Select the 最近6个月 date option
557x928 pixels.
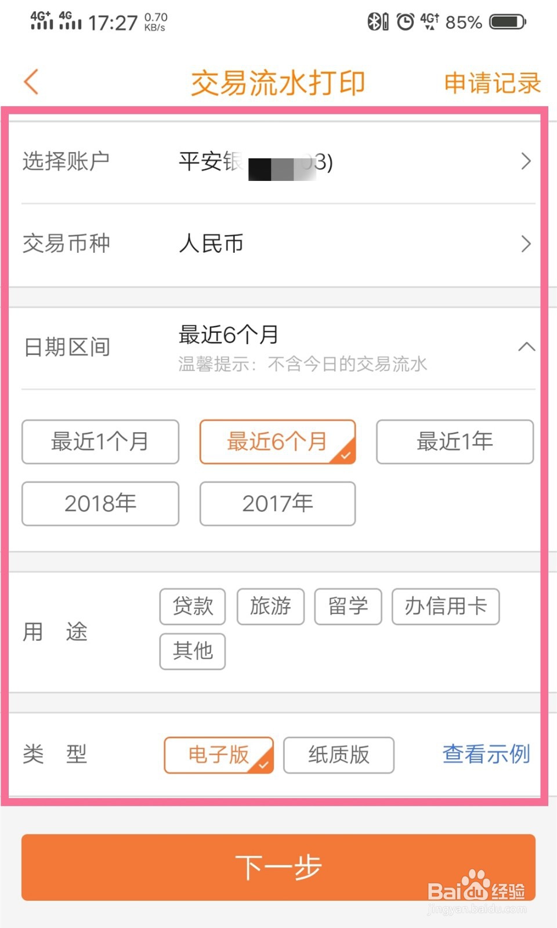tap(277, 442)
